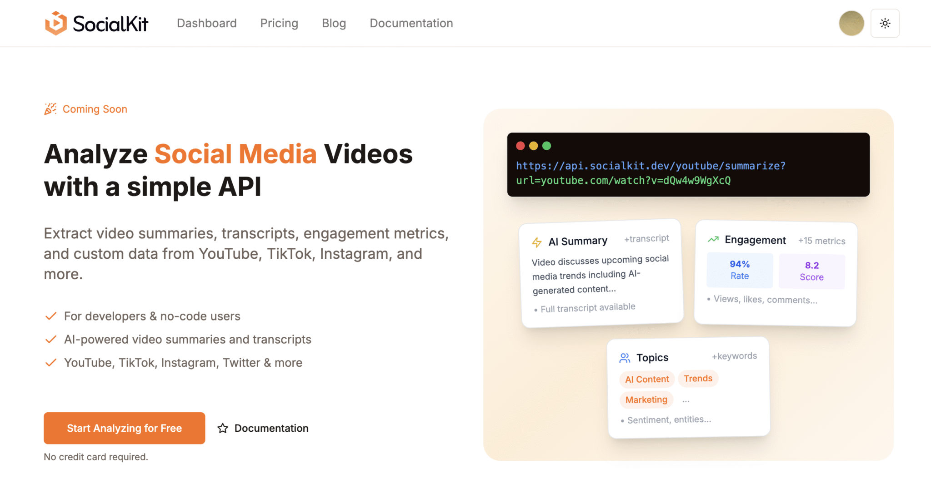Screen dimensions: 931x498
Task: Click the green dot in the terminal window
Action: click(x=546, y=146)
